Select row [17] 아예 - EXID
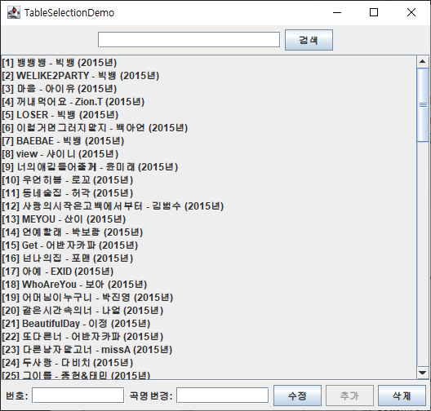Screen dimensions: 431x411 coord(209,272)
